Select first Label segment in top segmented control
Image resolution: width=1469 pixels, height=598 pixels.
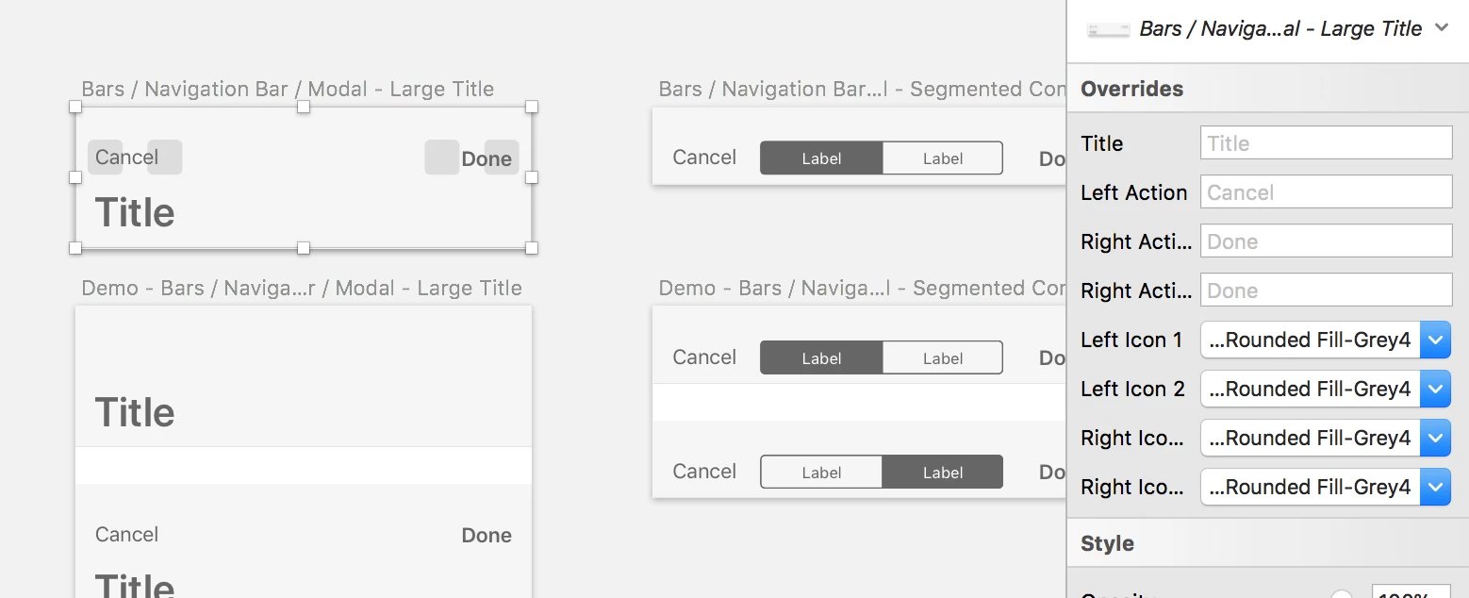pos(821,158)
